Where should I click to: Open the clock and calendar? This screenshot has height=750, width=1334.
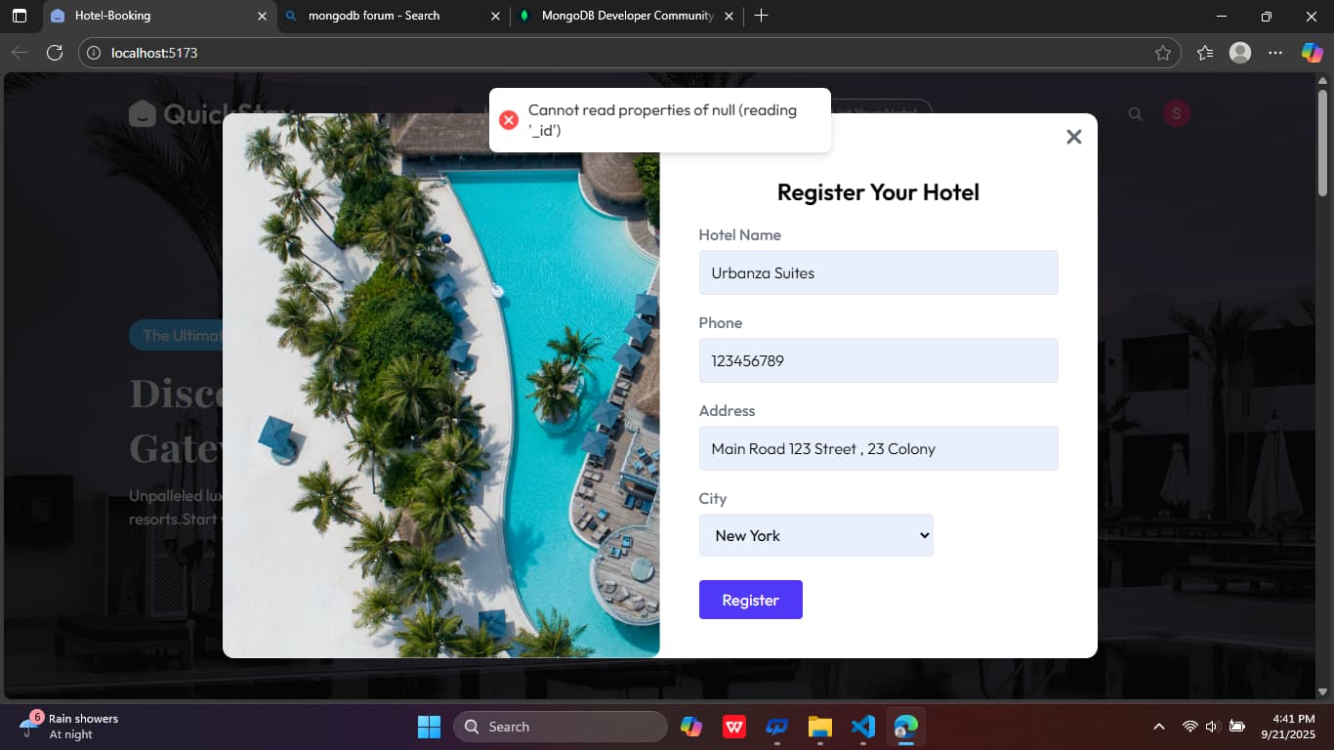click(x=1288, y=727)
